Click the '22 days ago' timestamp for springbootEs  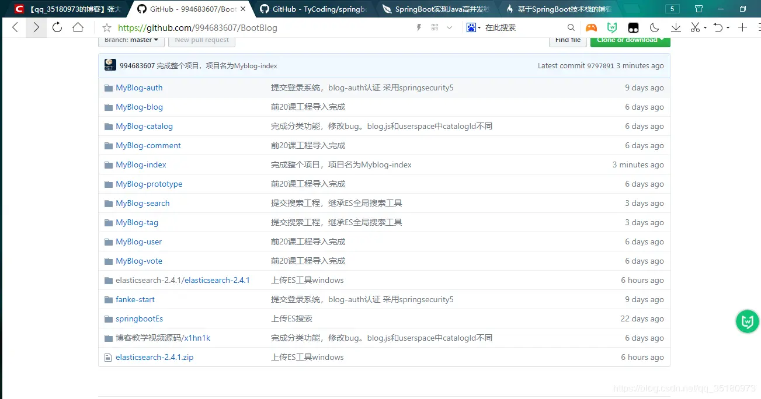pos(642,318)
